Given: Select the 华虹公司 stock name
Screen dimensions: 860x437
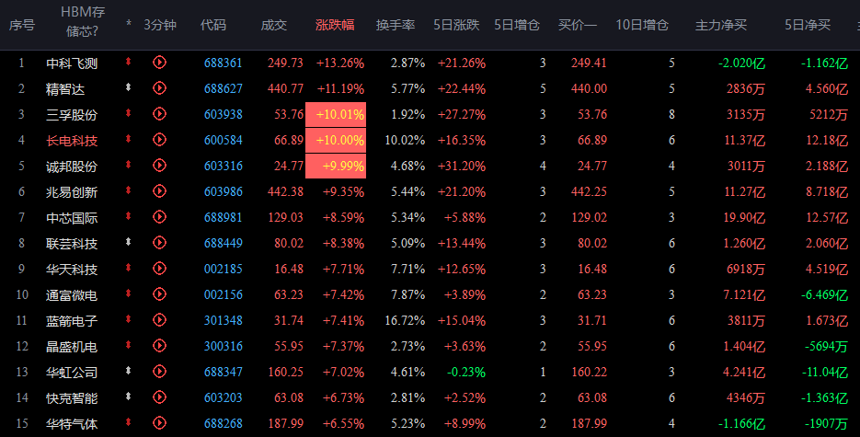Looking at the screenshot, I should click(72, 373).
